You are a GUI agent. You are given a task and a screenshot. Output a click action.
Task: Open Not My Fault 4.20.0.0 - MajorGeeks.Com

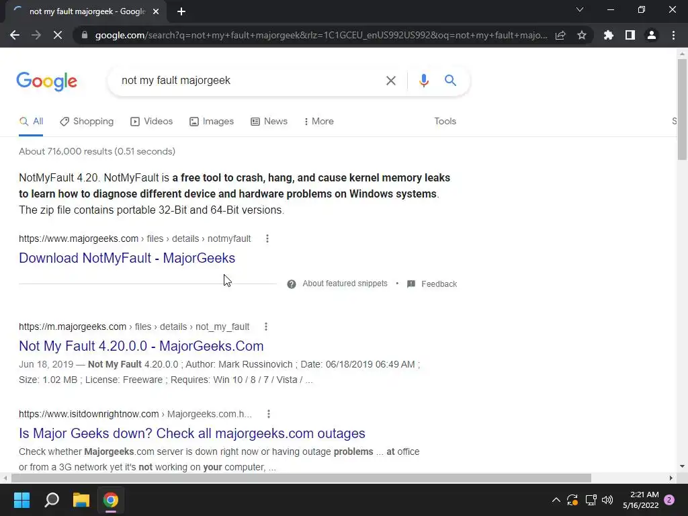coord(141,346)
